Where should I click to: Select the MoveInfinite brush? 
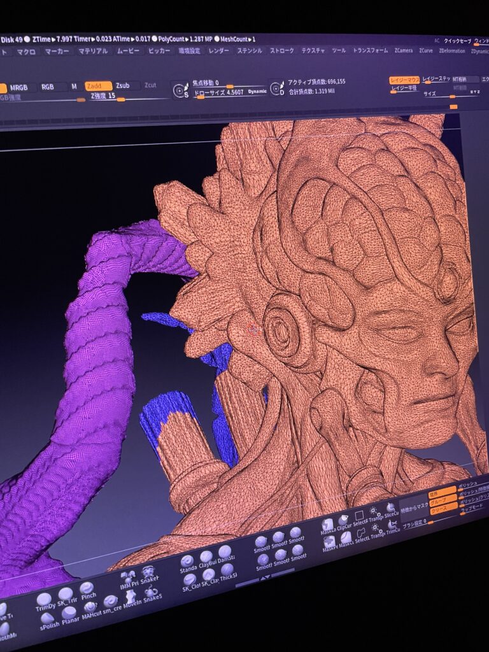(132, 599)
